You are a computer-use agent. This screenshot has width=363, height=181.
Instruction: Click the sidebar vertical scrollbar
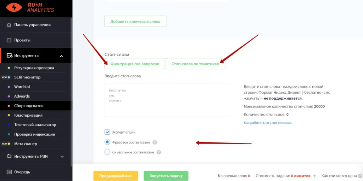(71, 92)
